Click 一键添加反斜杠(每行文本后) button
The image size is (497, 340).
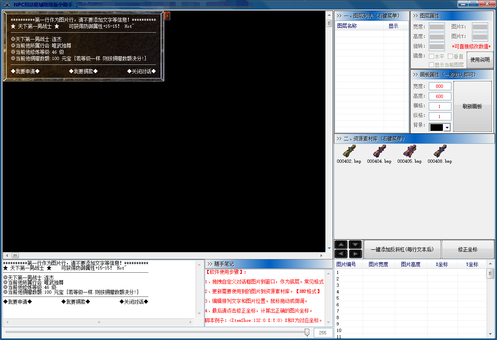coord(402,249)
